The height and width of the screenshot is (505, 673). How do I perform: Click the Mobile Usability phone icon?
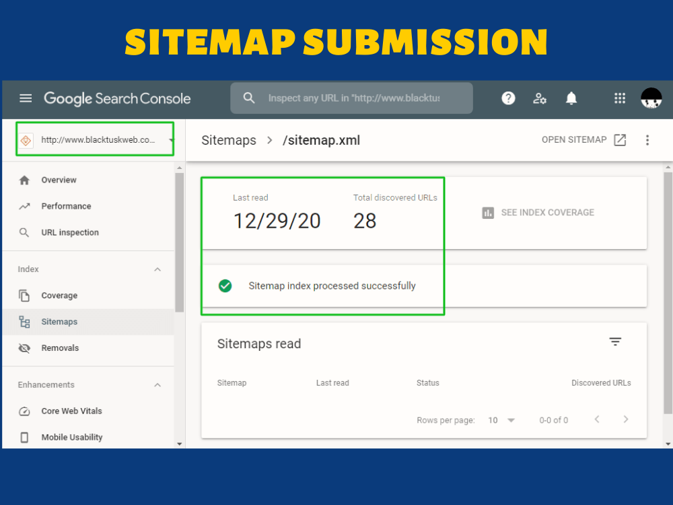tap(24, 438)
